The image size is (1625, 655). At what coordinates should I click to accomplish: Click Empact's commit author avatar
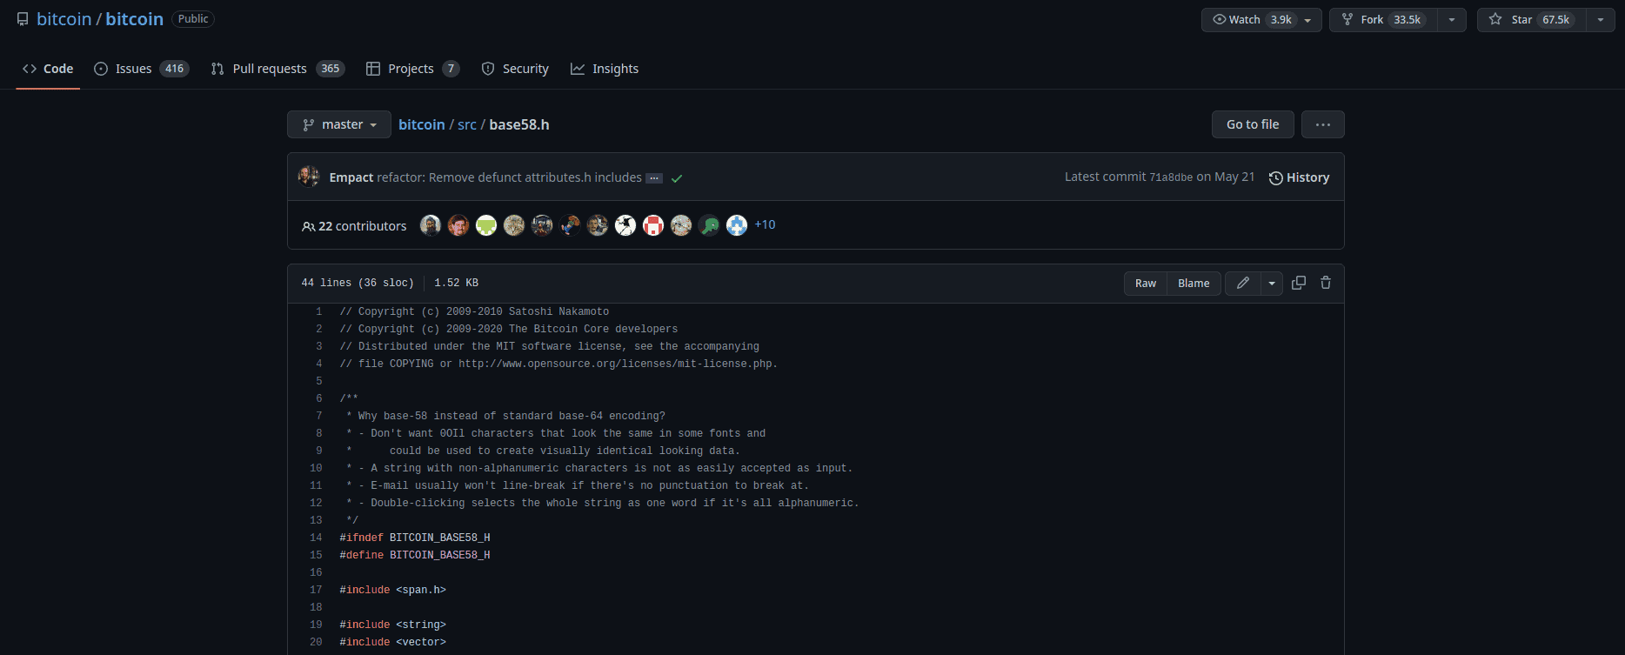coord(309,177)
